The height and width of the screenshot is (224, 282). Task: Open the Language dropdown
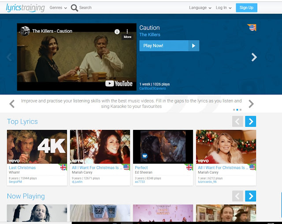(x=200, y=8)
